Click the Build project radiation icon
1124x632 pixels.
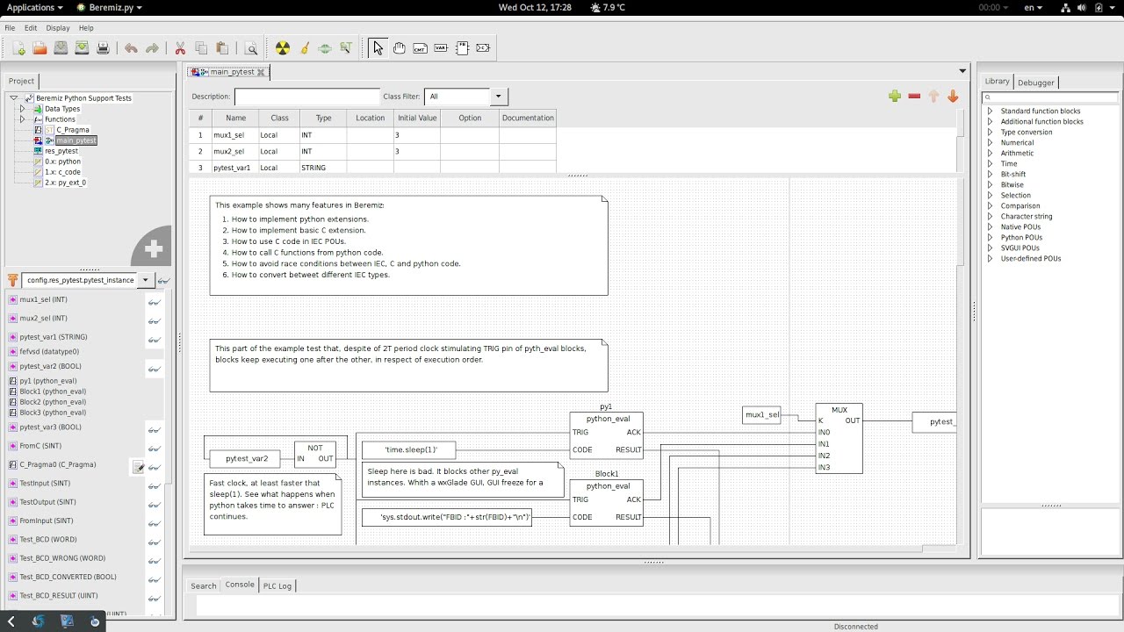click(282, 48)
